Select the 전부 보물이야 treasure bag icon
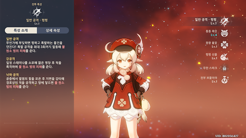The height and width of the screenshot is (138, 246). (224, 80)
